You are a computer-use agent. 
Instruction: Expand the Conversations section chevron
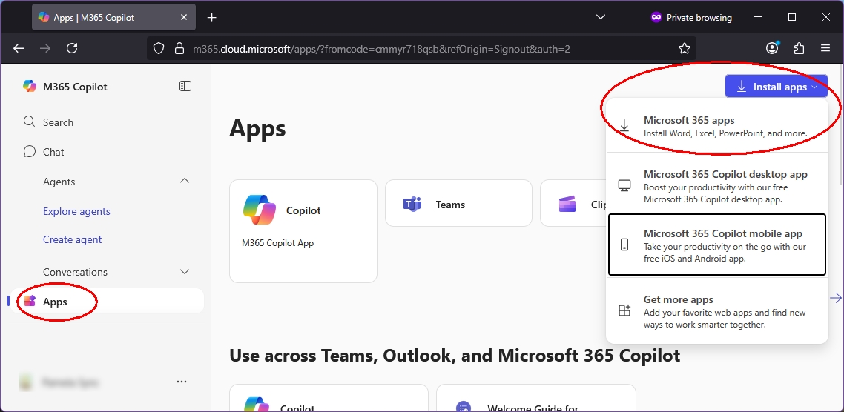(185, 272)
